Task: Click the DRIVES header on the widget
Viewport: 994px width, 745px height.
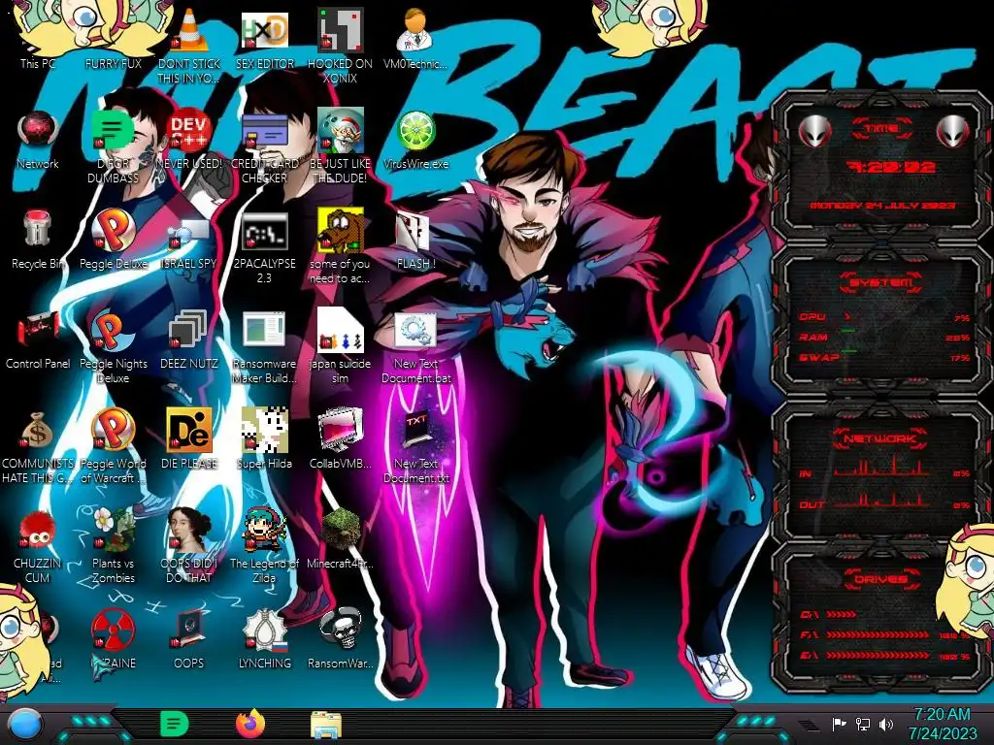Action: pos(880,579)
